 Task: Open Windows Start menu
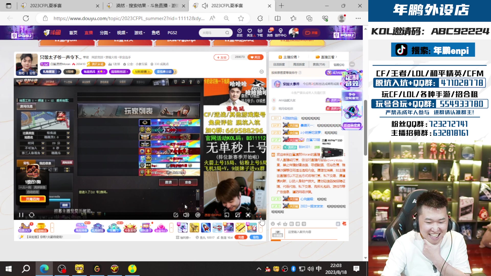[9, 269]
